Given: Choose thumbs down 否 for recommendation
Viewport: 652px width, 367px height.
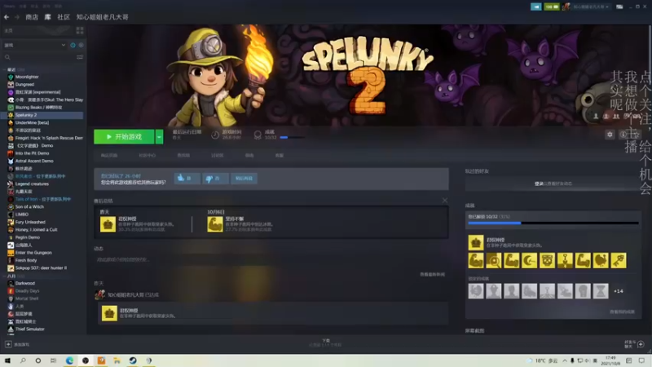Looking at the screenshot, I should 215,178.
